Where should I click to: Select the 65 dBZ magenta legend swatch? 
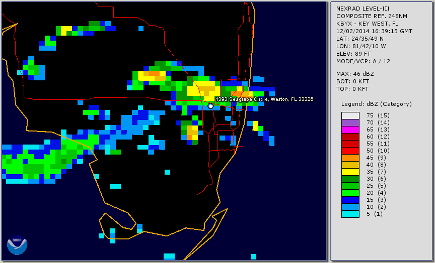tap(350, 129)
